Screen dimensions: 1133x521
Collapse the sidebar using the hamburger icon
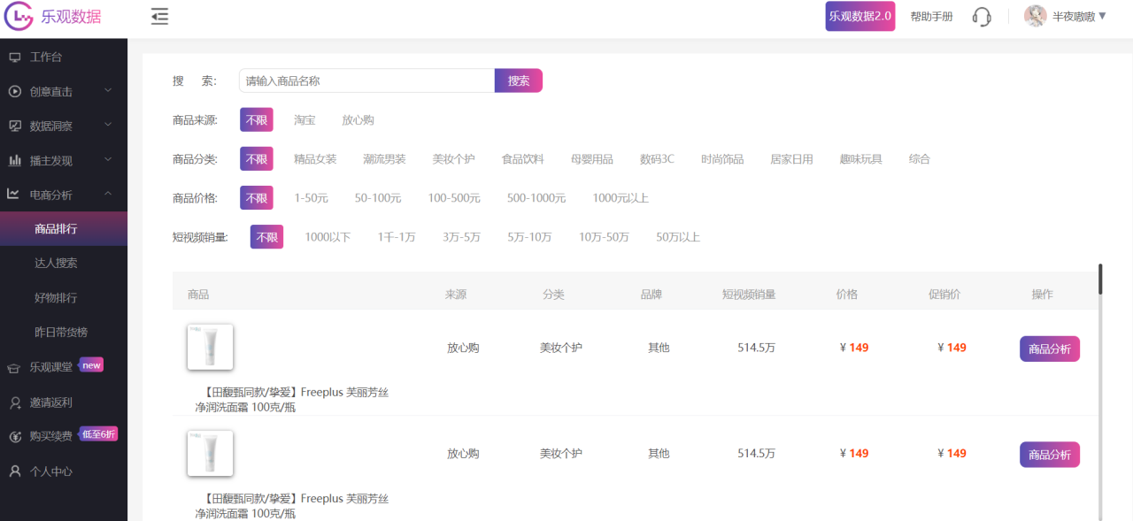click(159, 16)
